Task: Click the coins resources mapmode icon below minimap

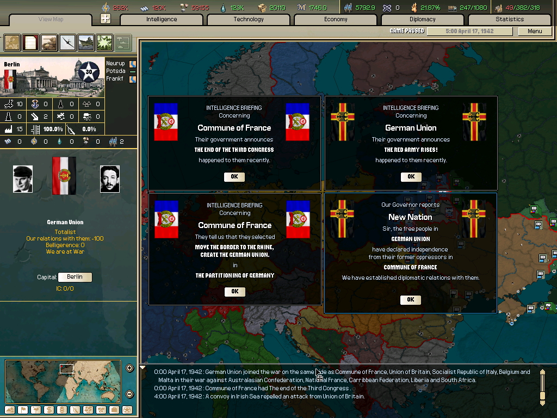Action: pyautogui.click(x=61, y=409)
